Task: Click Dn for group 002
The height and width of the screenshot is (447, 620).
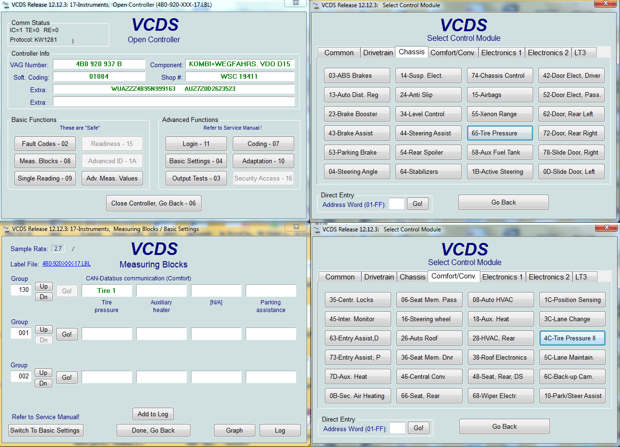Action: tap(44, 383)
